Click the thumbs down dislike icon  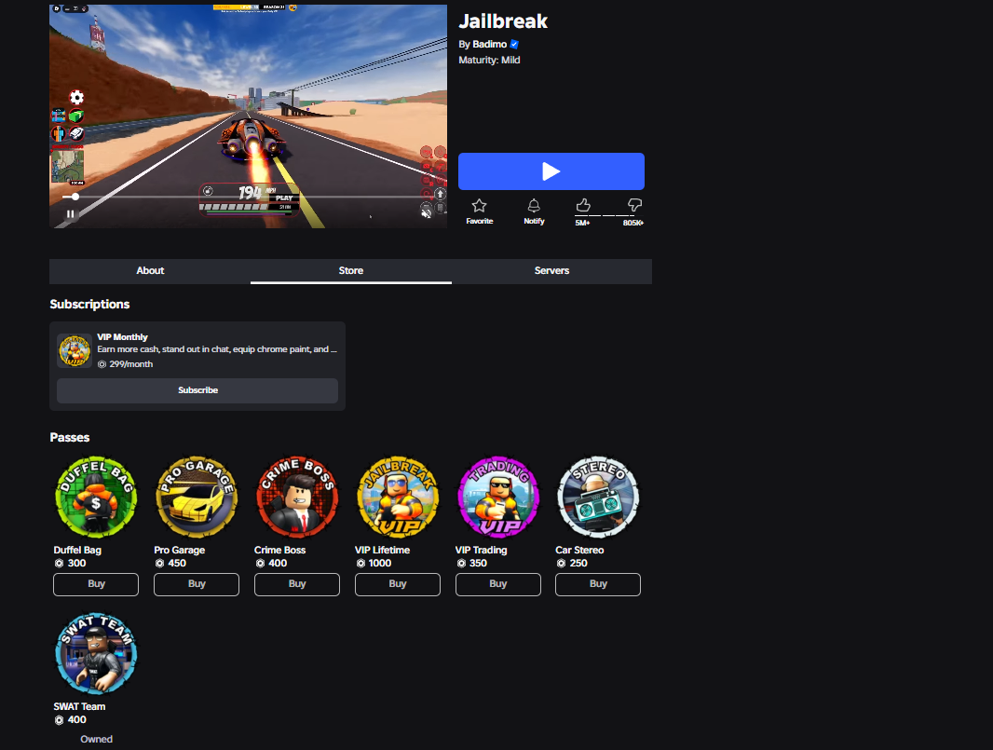tap(634, 205)
